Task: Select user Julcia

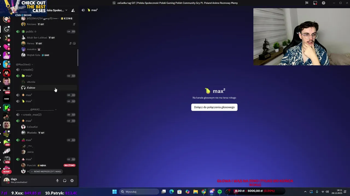Action: click(x=49, y=152)
